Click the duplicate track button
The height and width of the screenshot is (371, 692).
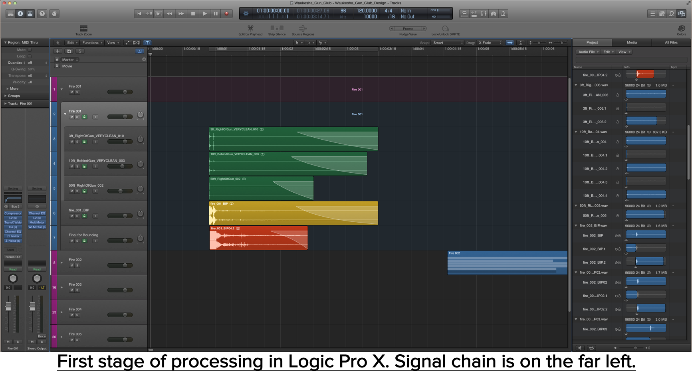point(69,51)
